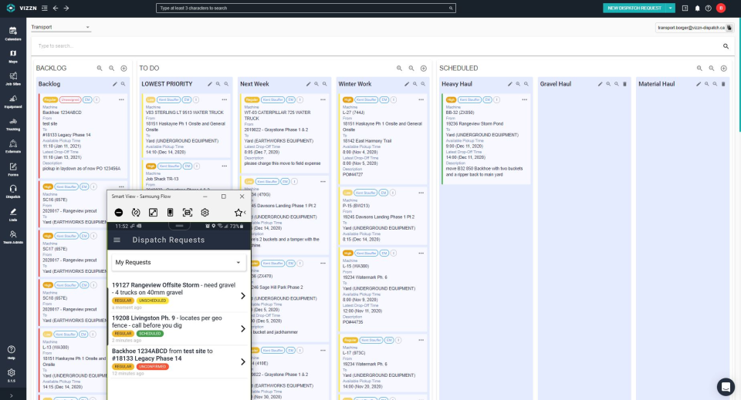Expand the My Requests dropdown
Screen dimensions: 741x400
(178, 262)
